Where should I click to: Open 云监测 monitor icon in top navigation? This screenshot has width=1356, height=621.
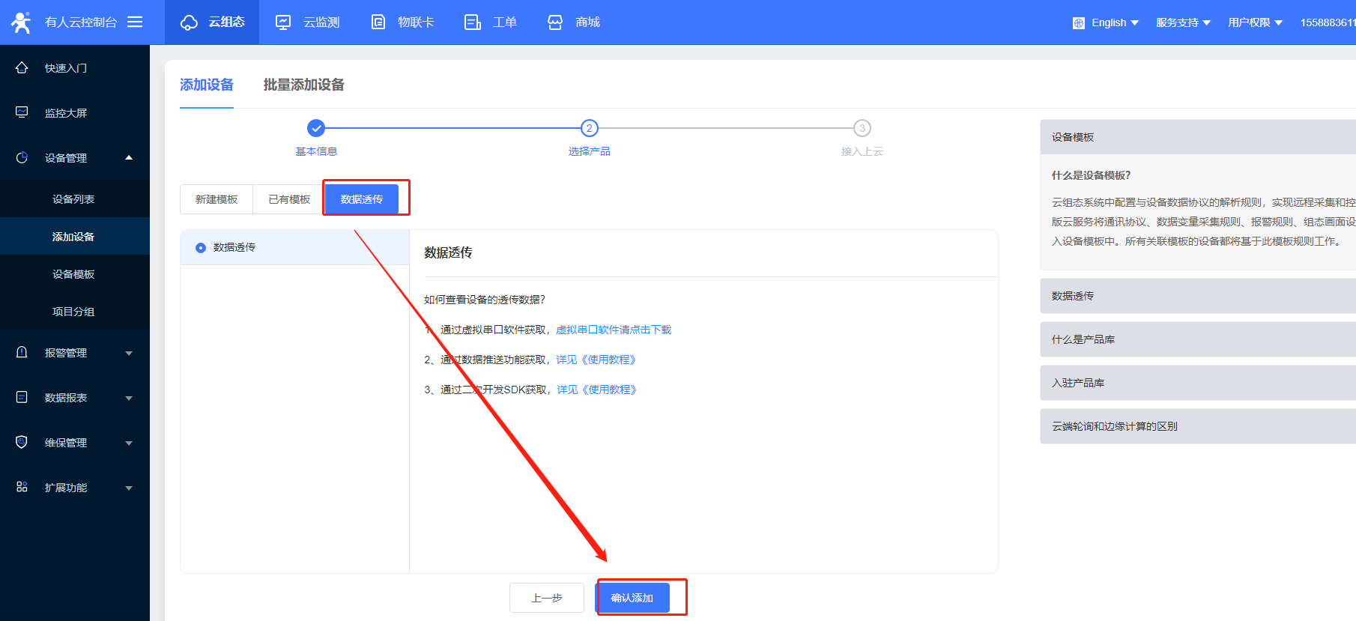[283, 22]
